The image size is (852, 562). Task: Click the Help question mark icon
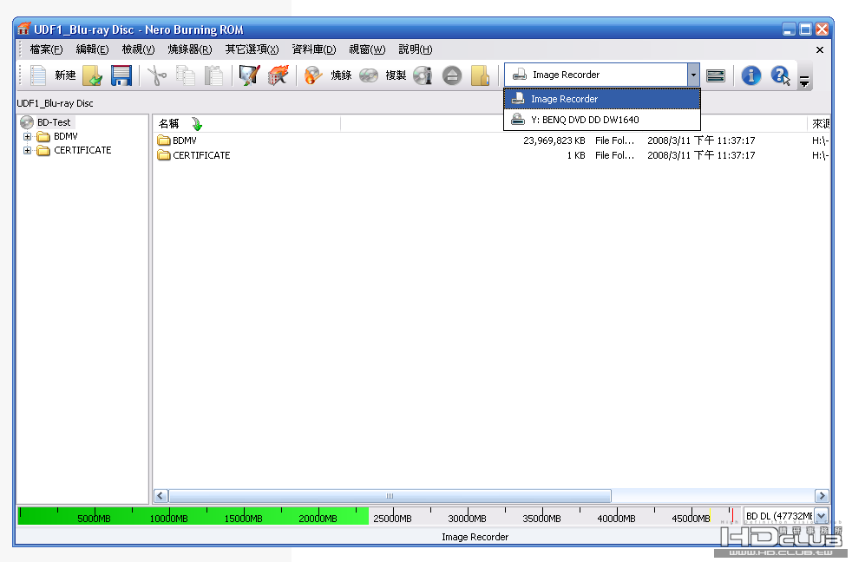click(780, 75)
